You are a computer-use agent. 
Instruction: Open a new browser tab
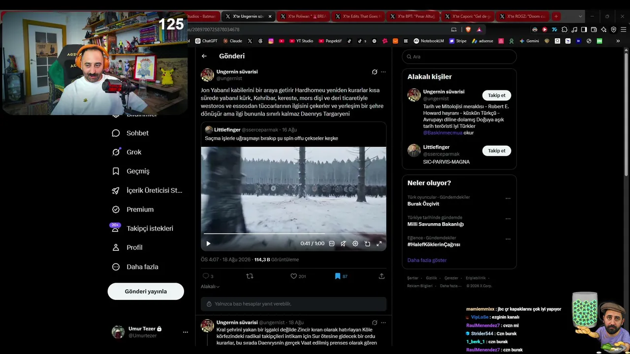pyautogui.click(x=556, y=16)
